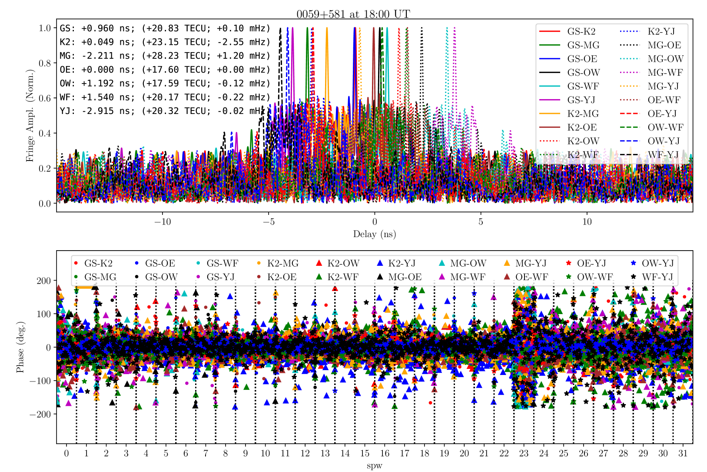Click GS-OE entry in top legend
The image size is (707, 472).
click(568, 59)
